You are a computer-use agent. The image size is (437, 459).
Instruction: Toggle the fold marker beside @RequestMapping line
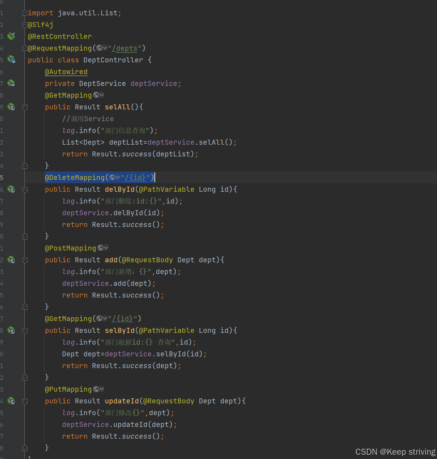[25, 48]
